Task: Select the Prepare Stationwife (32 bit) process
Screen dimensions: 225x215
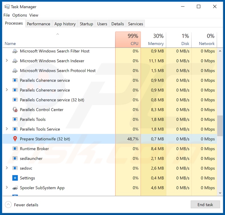Action: pos(110,139)
